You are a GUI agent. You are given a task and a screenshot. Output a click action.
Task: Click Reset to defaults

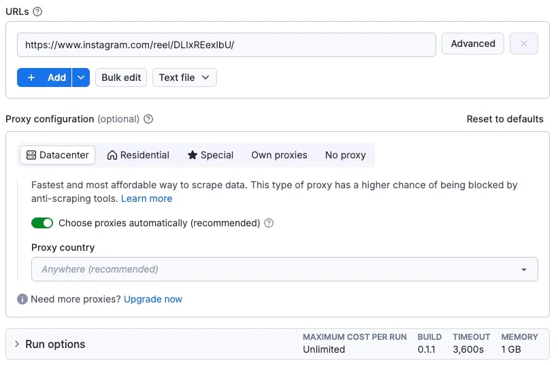pyautogui.click(x=505, y=119)
